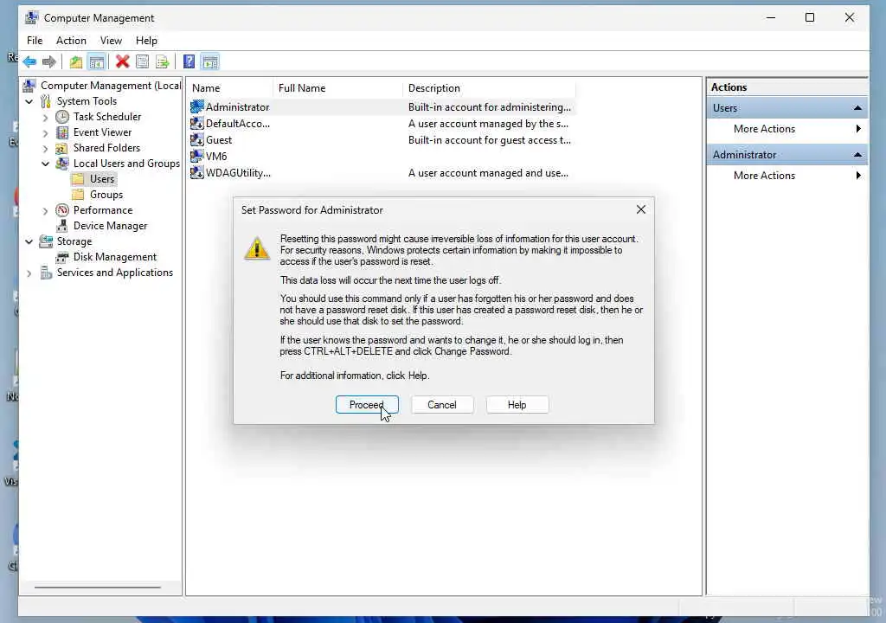Image resolution: width=886 pixels, height=623 pixels.
Task: Maximize the Computer Management window
Action: point(810,17)
